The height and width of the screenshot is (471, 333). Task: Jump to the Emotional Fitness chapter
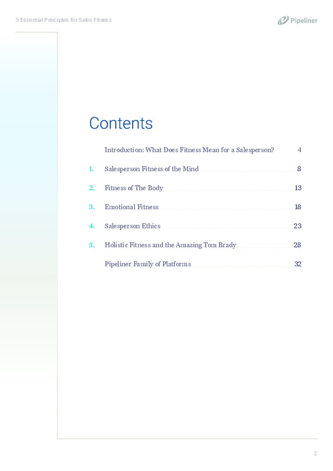131,207
